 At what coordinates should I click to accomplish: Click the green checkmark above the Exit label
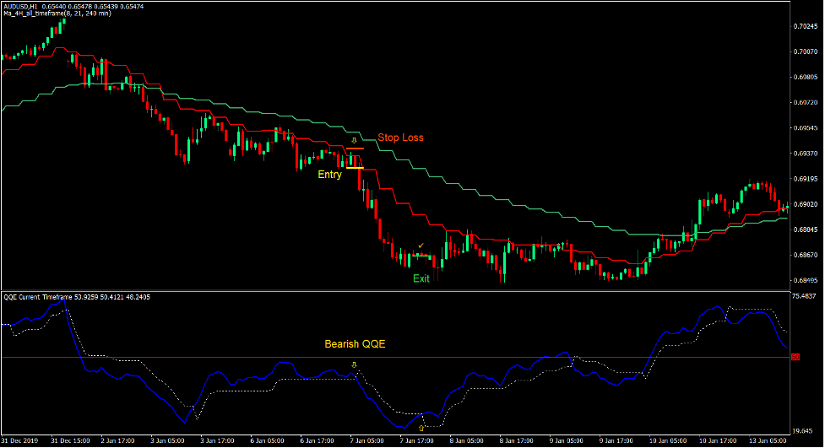tap(421, 246)
